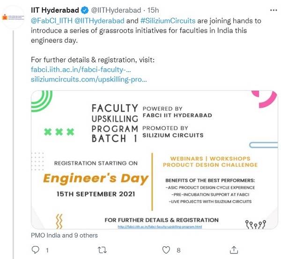The width and height of the screenshot is (281, 259).
Task: Click the reply speech bubble icon
Action: tap(36, 250)
